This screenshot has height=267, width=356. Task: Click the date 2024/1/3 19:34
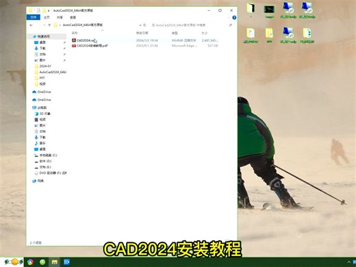147,40
